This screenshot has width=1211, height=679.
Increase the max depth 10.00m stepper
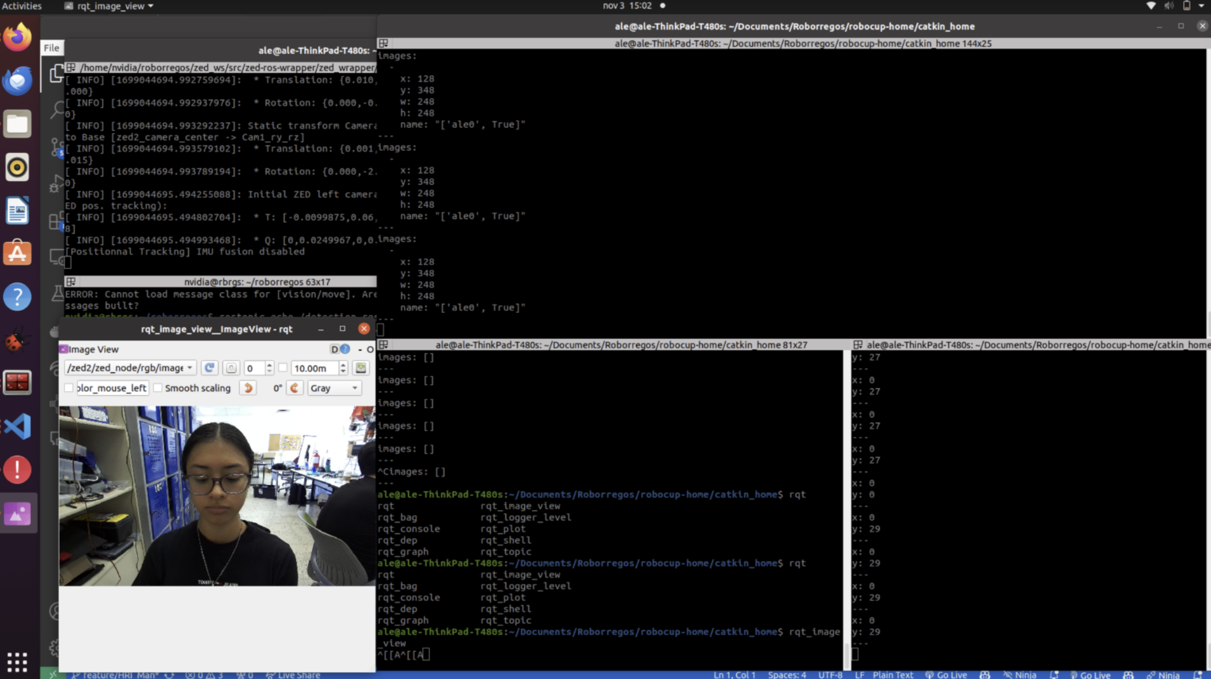point(343,364)
